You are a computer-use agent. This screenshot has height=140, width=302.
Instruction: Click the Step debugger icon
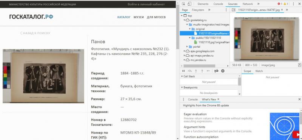pyautogui.click(x=208, y=71)
